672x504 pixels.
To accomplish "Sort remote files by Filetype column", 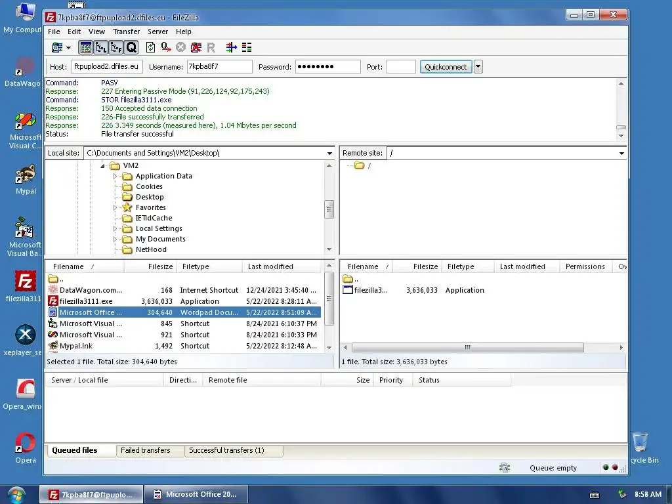I will click(x=467, y=266).
